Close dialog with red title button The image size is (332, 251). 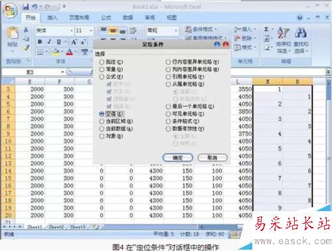tap(226, 44)
